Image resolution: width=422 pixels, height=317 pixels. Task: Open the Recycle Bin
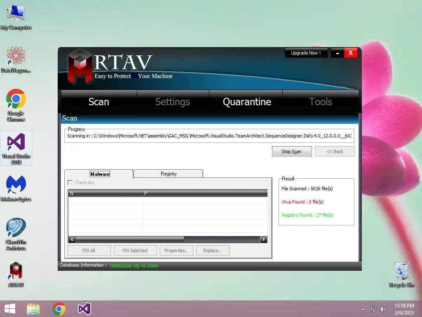(x=401, y=274)
